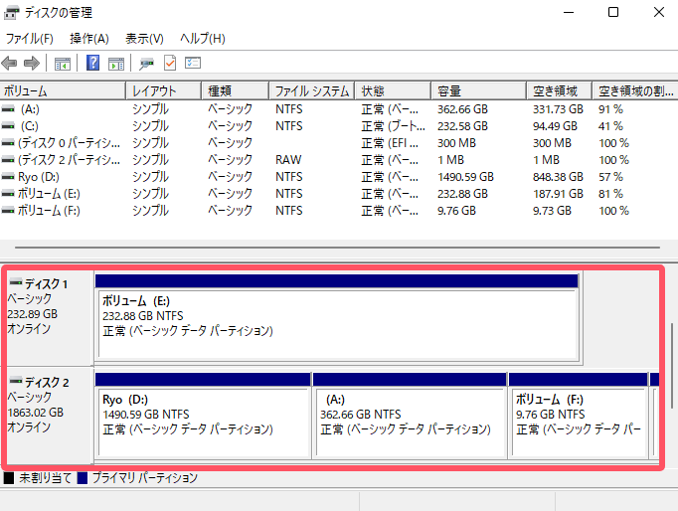Select the ディスク 2 パーティション row

(339, 160)
